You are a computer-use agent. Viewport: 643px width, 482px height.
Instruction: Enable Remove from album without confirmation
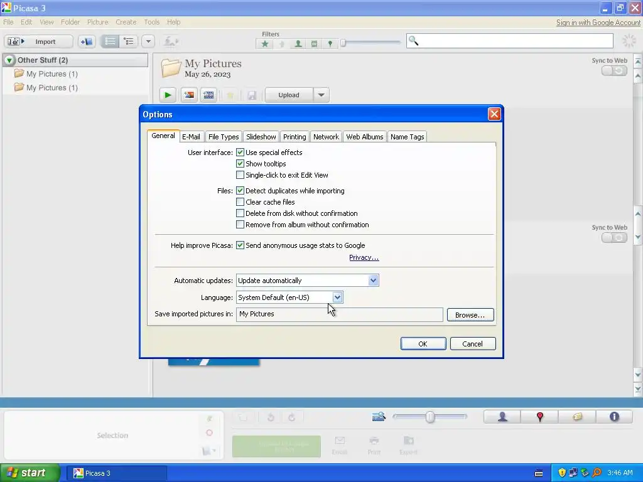[x=240, y=225]
